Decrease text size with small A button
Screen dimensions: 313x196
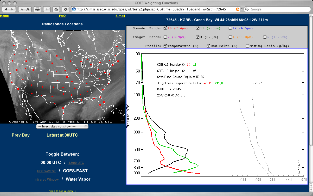coord(22,9)
